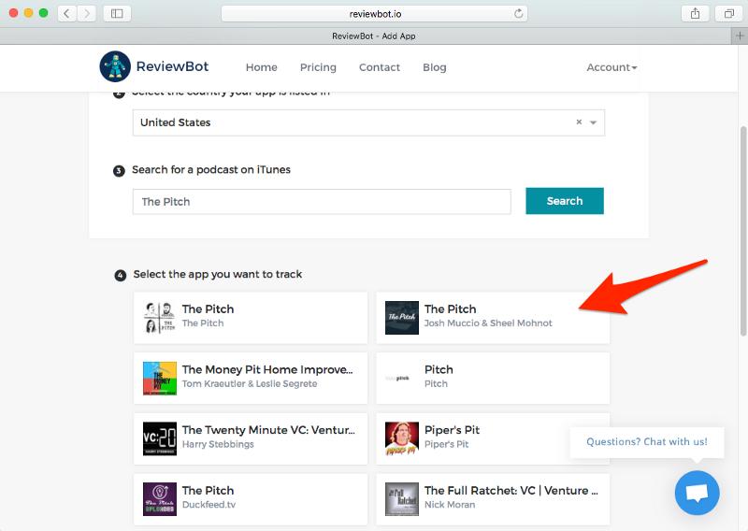
Task: Choose The Money Pit Home Improvement result
Action: pos(251,377)
